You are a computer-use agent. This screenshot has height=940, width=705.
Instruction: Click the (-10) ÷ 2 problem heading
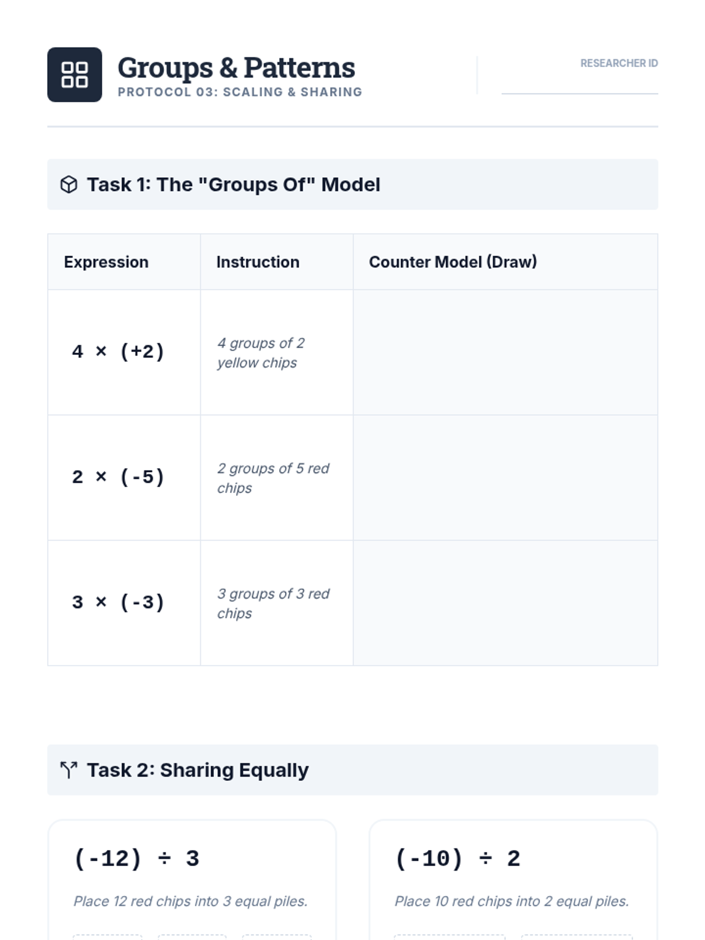point(458,859)
